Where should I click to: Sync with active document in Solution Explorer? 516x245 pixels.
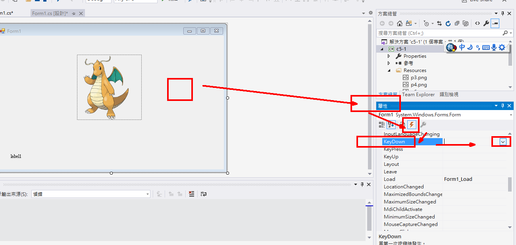pos(439,23)
